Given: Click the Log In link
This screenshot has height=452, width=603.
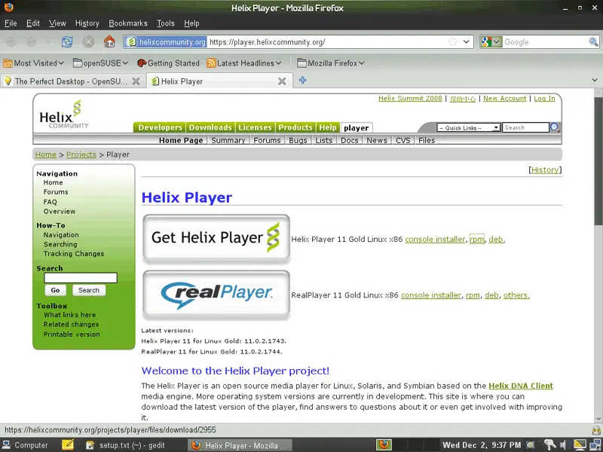Looking at the screenshot, I should click(544, 99).
